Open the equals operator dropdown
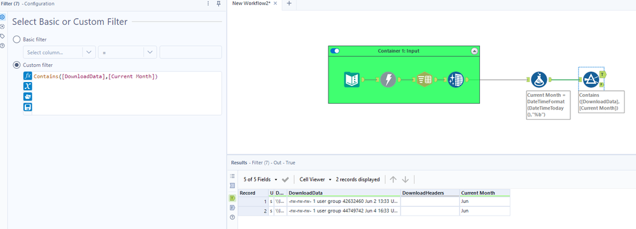 pos(127,52)
